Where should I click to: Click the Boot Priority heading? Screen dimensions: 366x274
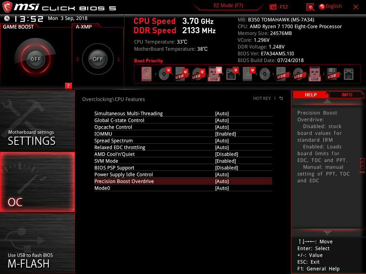coord(148,61)
